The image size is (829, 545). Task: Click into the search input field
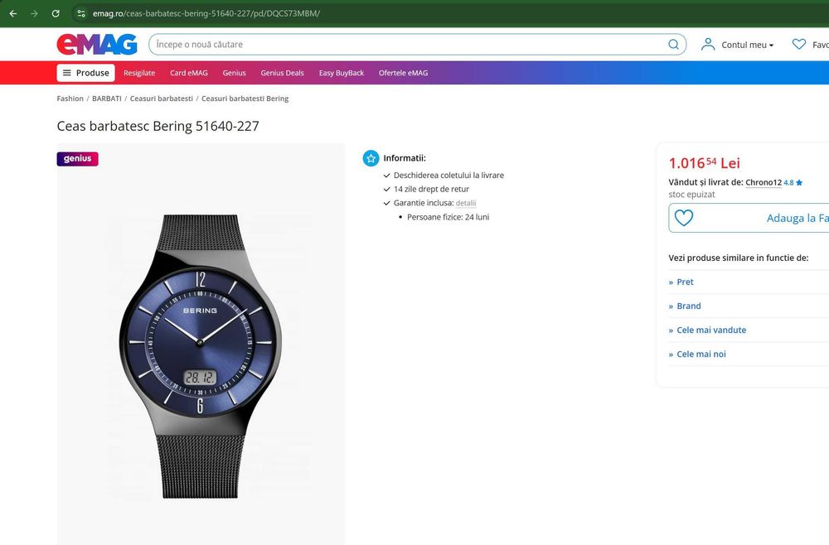406,45
